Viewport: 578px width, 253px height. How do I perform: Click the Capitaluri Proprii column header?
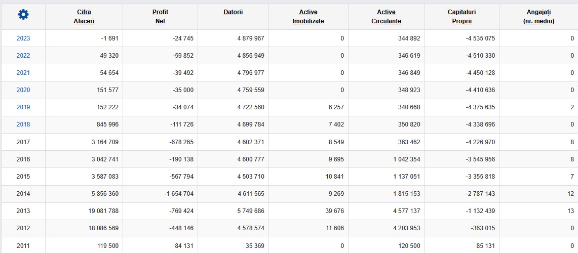click(x=461, y=17)
